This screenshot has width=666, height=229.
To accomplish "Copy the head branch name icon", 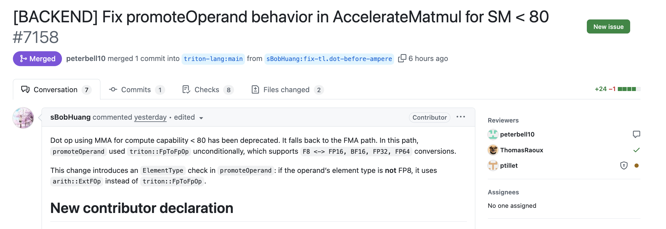I will click(402, 58).
